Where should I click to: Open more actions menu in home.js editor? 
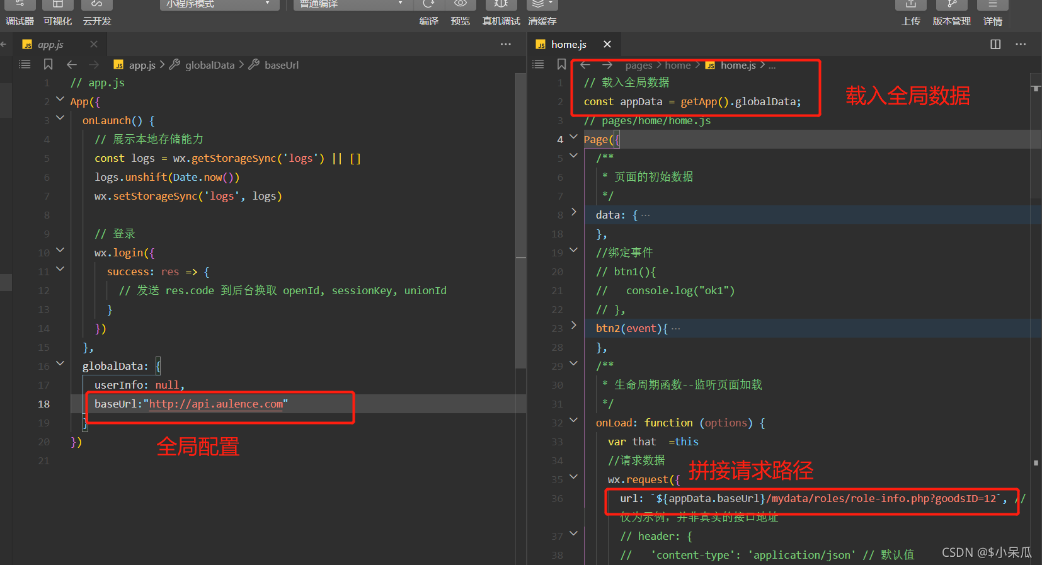tap(1021, 44)
